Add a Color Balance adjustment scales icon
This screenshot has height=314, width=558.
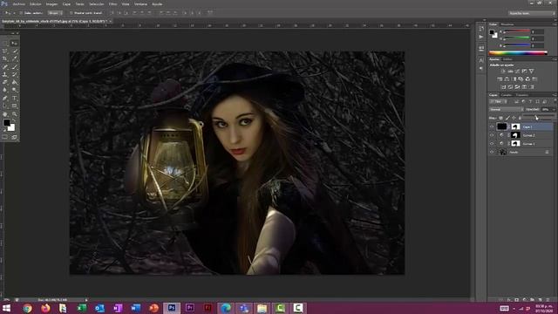tap(507, 79)
